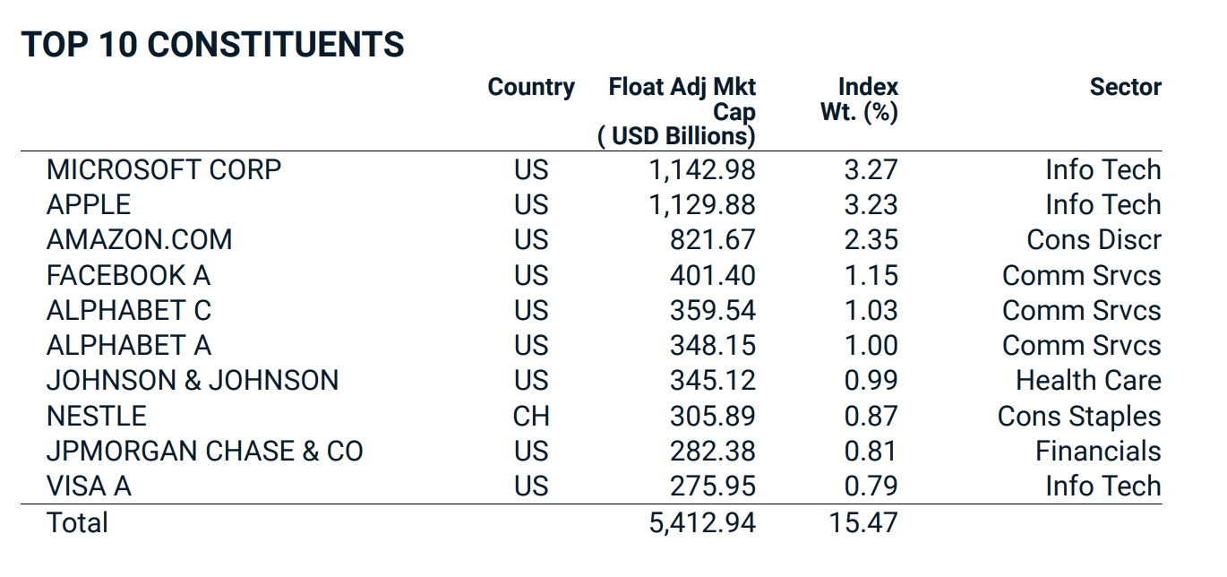Image resolution: width=1227 pixels, height=577 pixels.
Task: Click the APPLE constituent name
Action: tap(89, 204)
